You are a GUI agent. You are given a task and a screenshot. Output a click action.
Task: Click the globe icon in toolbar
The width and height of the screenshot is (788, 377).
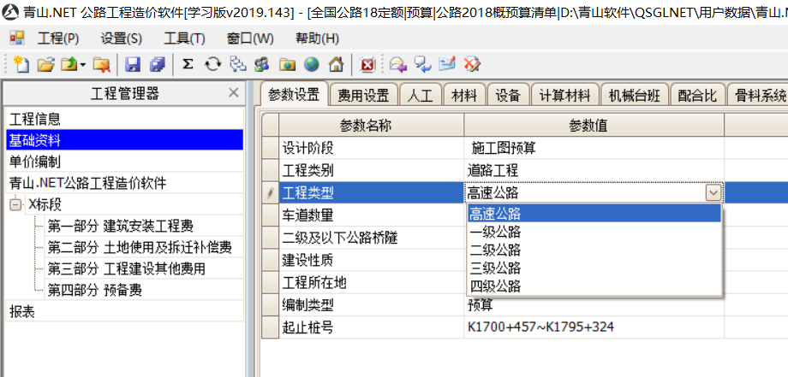point(311,64)
